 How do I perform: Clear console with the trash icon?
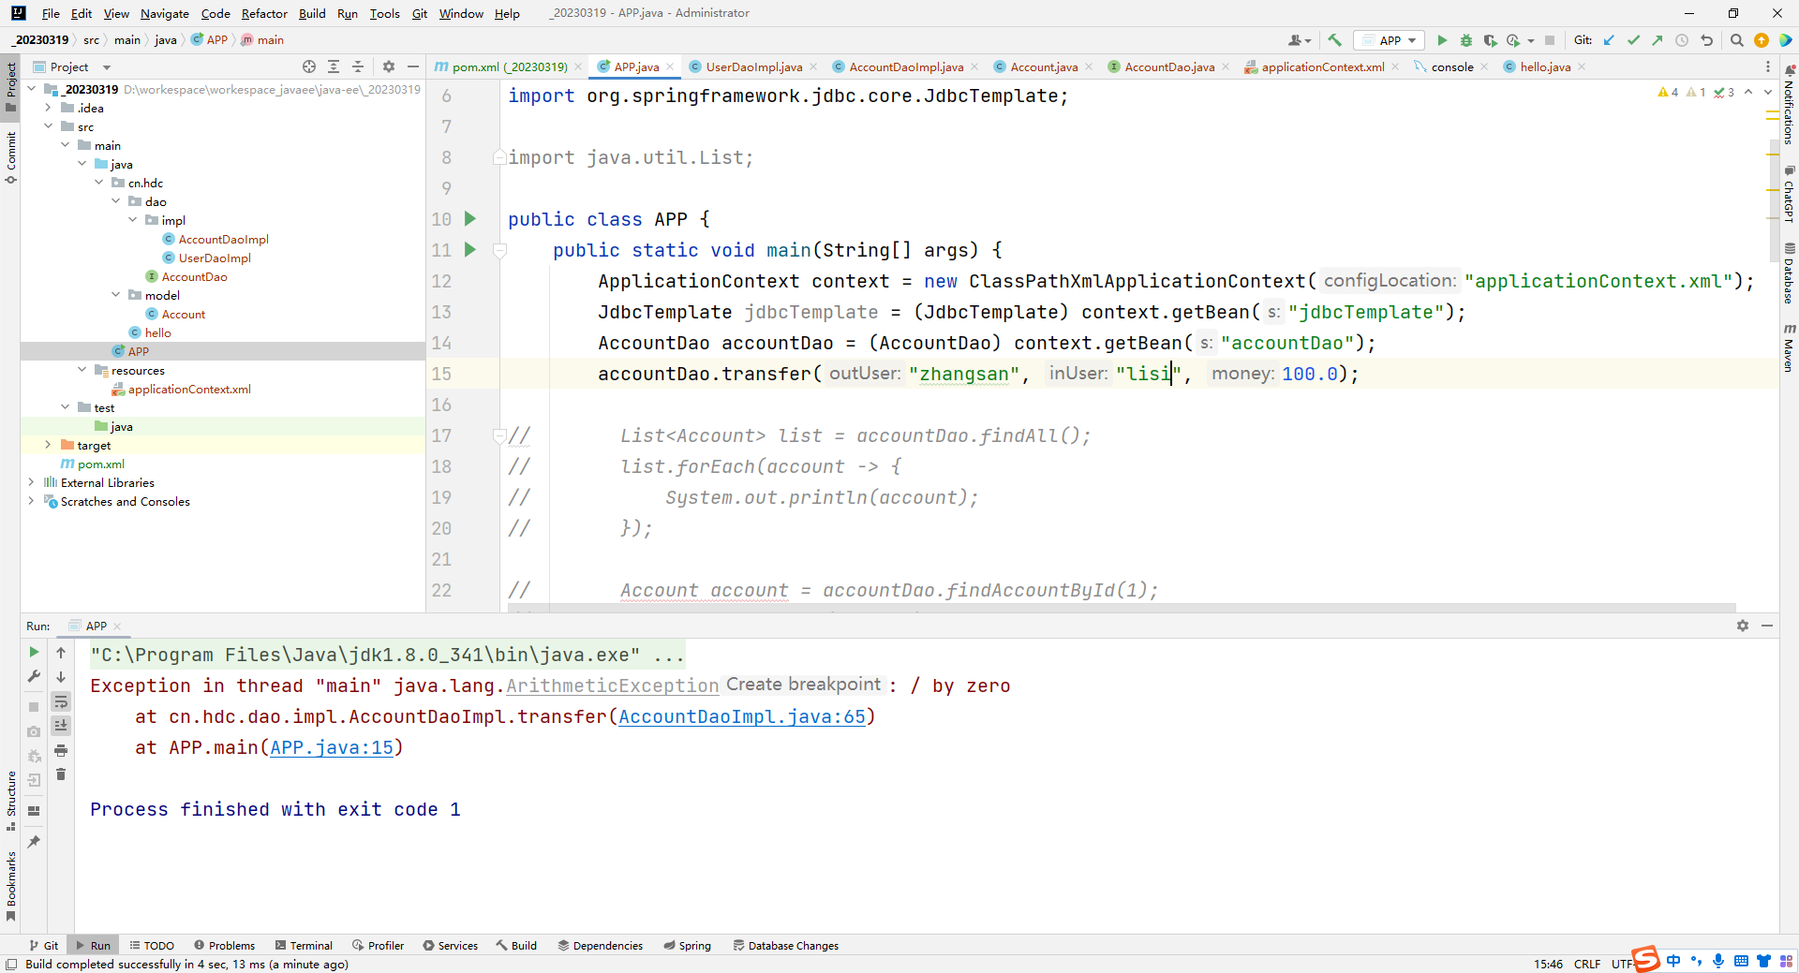click(x=61, y=774)
